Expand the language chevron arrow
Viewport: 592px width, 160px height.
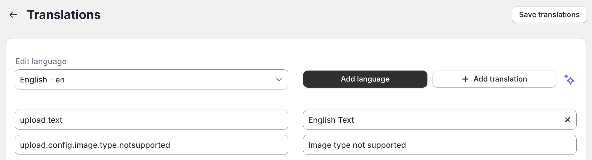pyautogui.click(x=279, y=80)
